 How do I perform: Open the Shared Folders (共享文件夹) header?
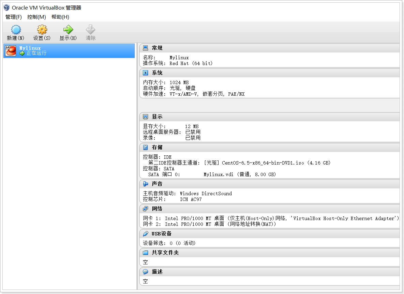[165, 253]
